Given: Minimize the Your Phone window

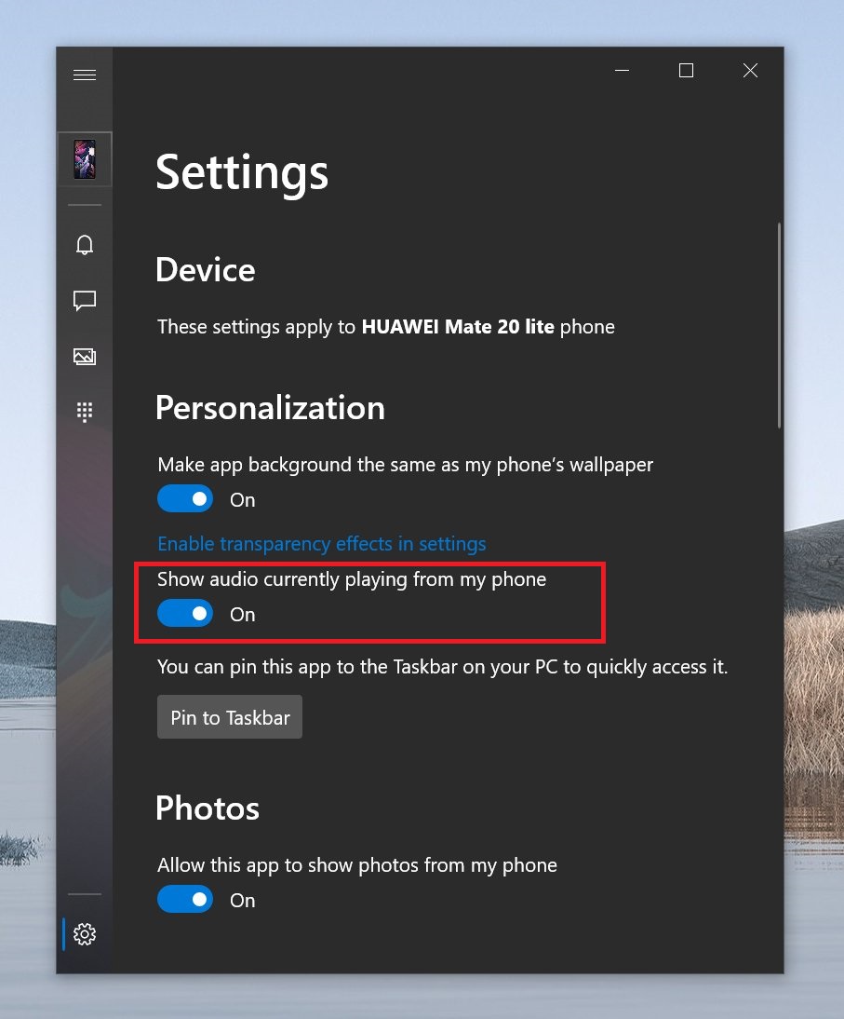Looking at the screenshot, I should [x=623, y=71].
